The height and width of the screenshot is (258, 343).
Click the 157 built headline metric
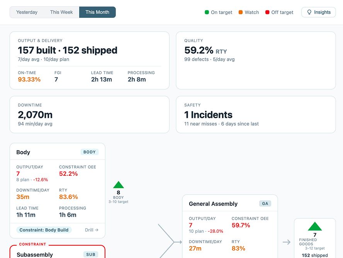pos(37,50)
